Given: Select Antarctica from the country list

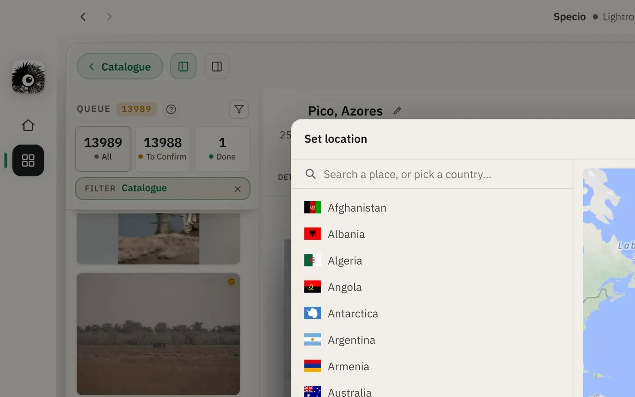Looking at the screenshot, I should coord(433,313).
